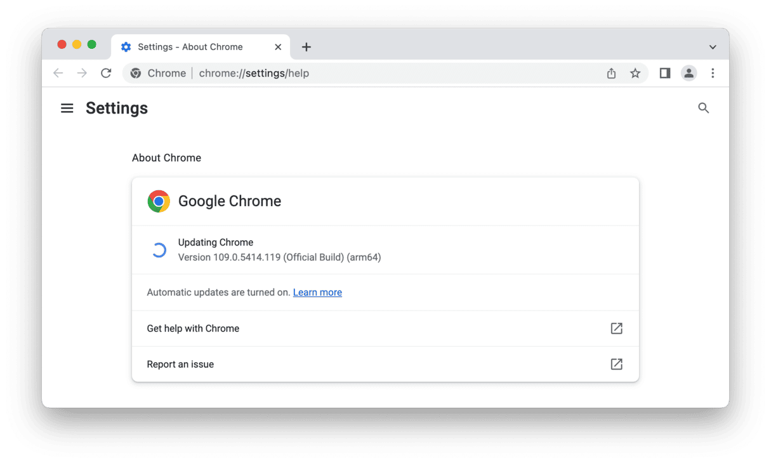Open a new tab with the plus button
This screenshot has height=463, width=771.
click(x=306, y=47)
